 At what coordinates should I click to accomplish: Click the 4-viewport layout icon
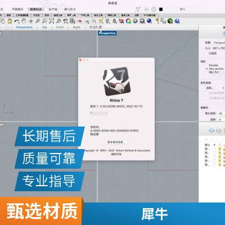click(x=73, y=21)
